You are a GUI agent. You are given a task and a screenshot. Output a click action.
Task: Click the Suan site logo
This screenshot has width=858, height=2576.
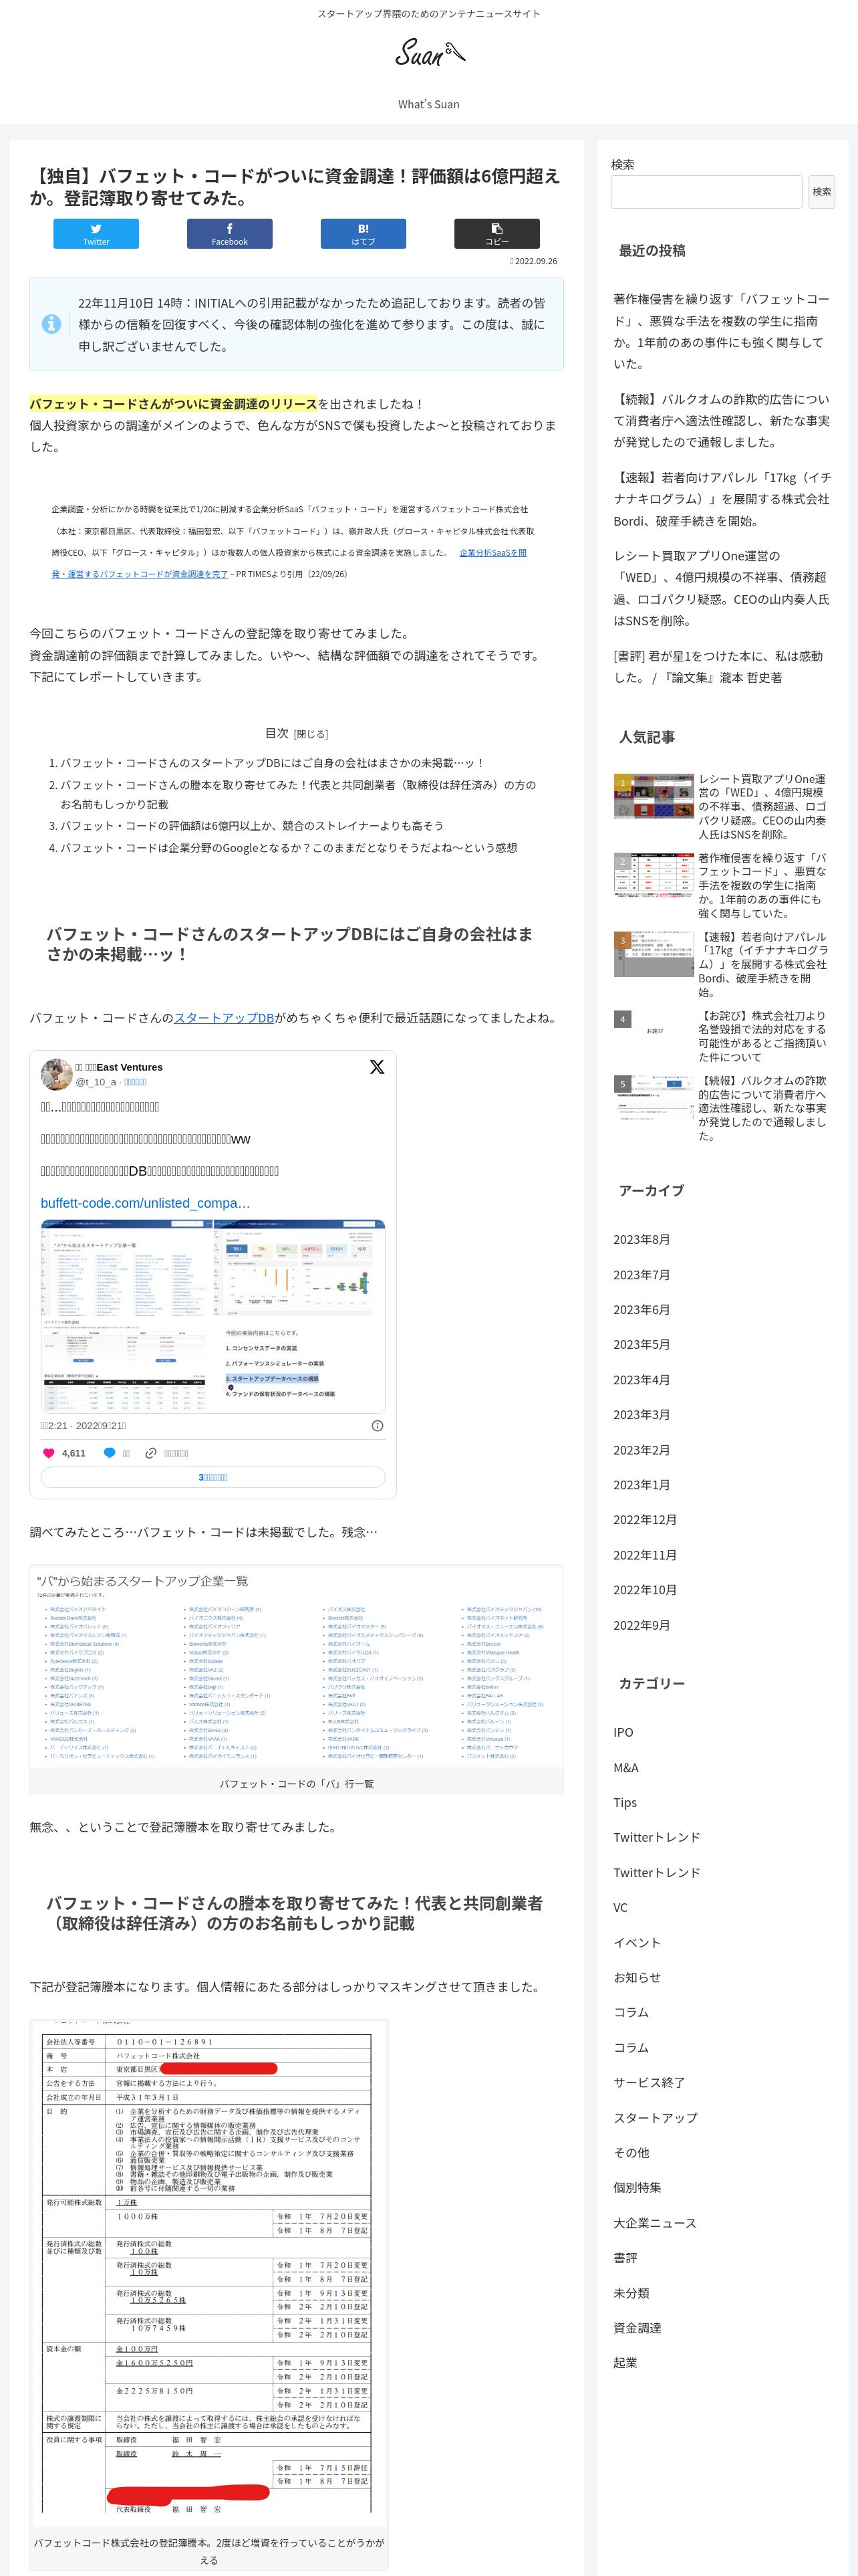430,52
